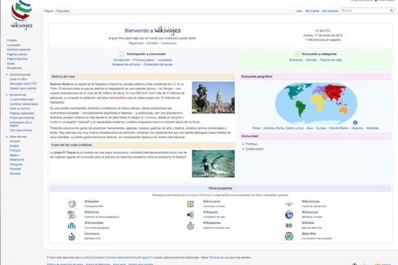This screenshot has height=265, width=398.
Task: Click the Buscar search input field
Action: (365, 10)
